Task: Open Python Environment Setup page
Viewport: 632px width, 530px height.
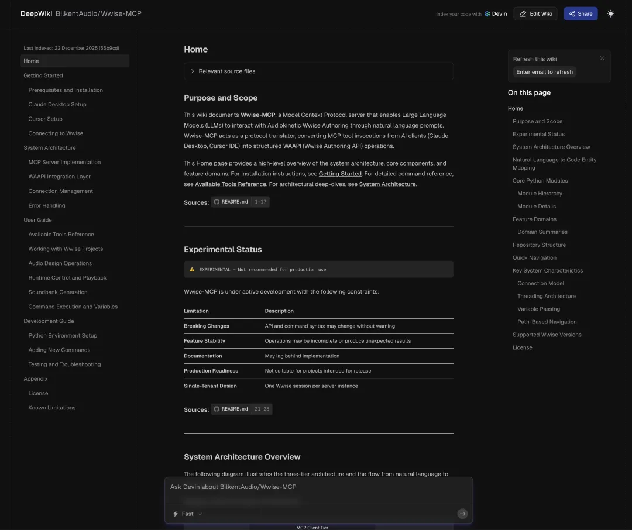Action: [63, 336]
